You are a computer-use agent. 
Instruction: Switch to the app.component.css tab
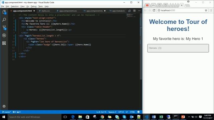[x=68, y=11]
